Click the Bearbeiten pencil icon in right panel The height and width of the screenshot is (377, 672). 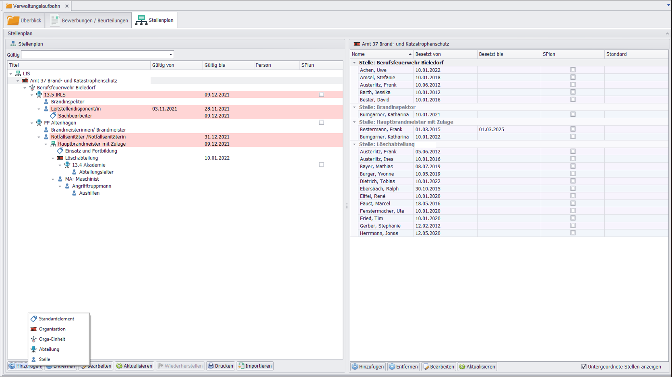(426, 367)
